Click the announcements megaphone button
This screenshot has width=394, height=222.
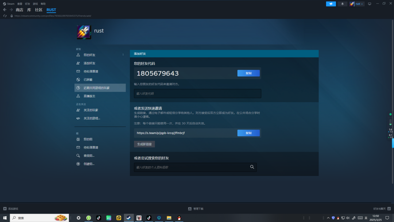pos(331,4)
